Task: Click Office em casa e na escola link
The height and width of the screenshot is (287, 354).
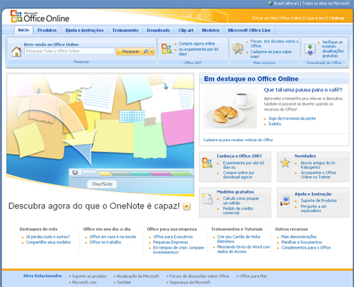Action: tap(113, 237)
